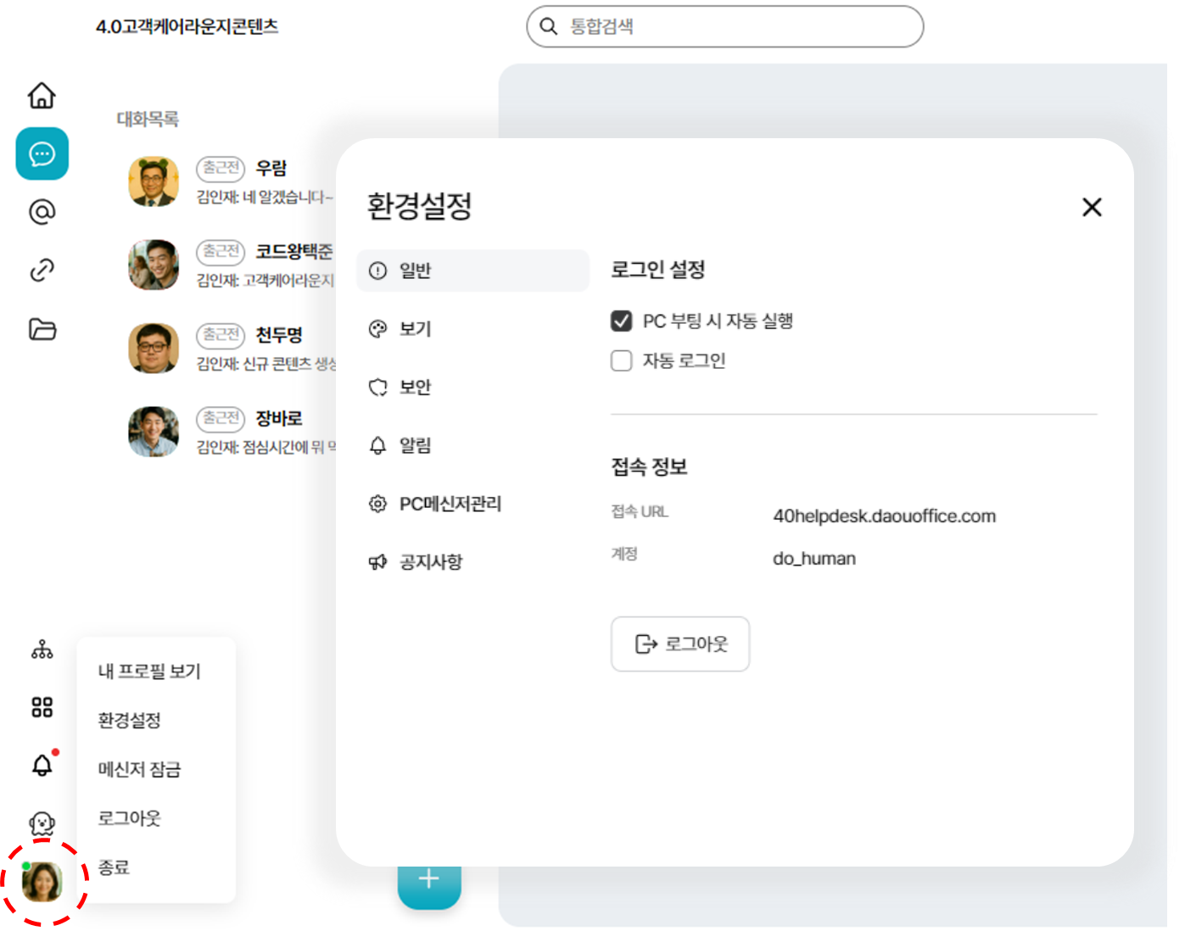The height and width of the screenshot is (931, 1185).
Task: Disable PC 부팅 시 자동 실행 checkbox
Action: [622, 321]
